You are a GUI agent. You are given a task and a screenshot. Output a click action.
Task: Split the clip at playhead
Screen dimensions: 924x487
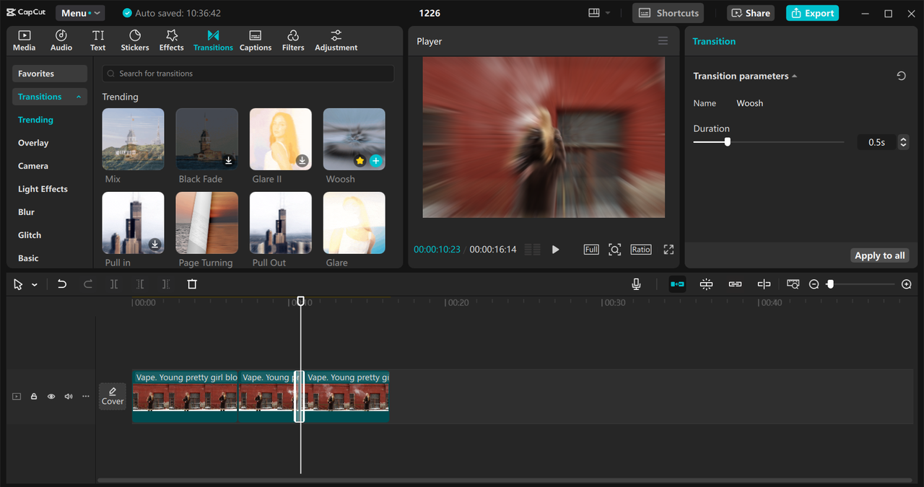tap(114, 284)
